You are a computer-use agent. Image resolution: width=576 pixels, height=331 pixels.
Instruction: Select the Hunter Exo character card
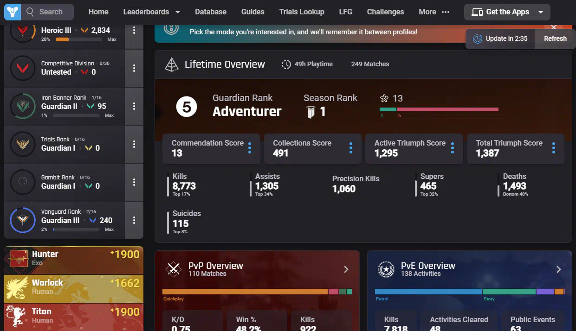point(74,260)
